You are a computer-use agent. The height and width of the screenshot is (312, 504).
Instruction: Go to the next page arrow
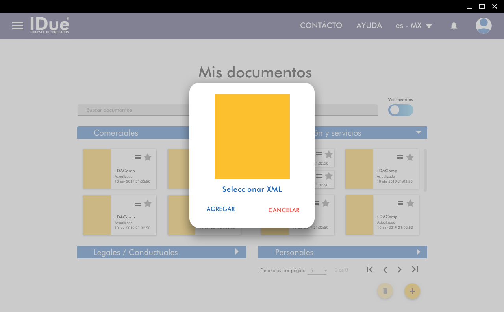click(x=399, y=270)
